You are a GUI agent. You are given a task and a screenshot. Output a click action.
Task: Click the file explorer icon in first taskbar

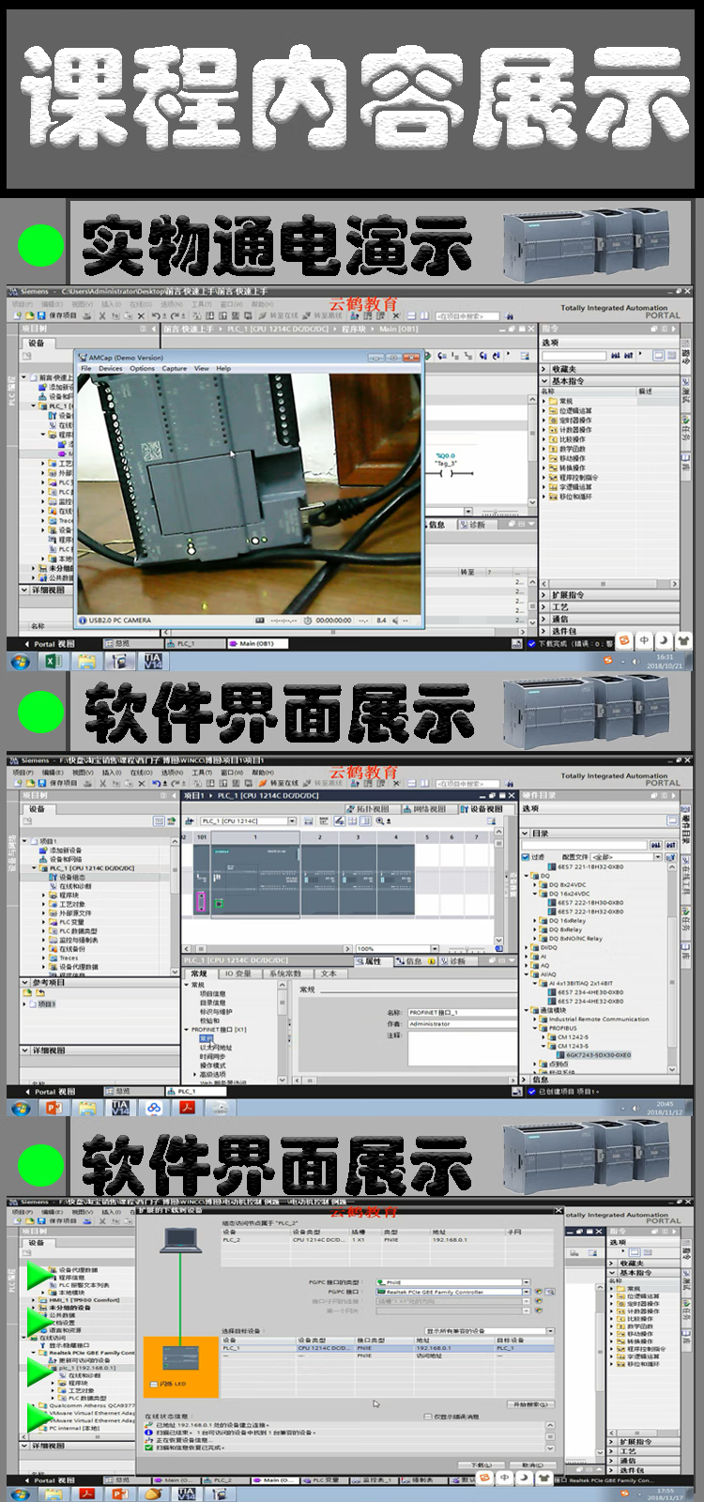87,662
